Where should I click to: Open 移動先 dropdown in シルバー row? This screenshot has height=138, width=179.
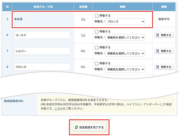click(125, 53)
